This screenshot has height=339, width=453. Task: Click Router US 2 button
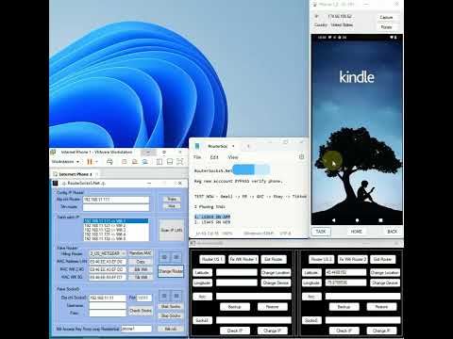(x=321, y=259)
